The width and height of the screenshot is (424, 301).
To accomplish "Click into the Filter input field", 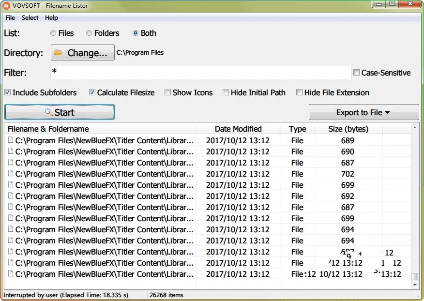I will (x=201, y=72).
